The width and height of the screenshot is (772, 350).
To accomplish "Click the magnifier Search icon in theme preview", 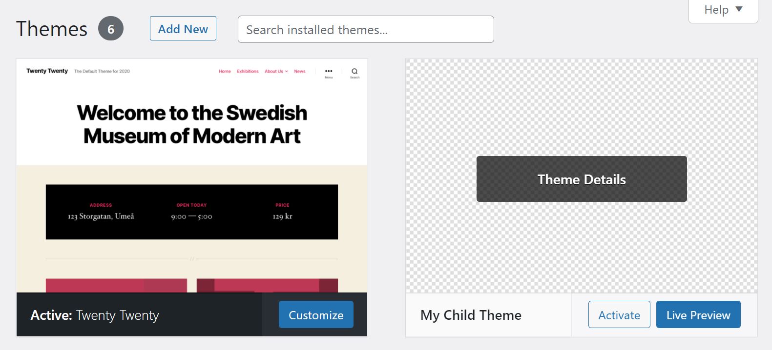I will tap(355, 72).
